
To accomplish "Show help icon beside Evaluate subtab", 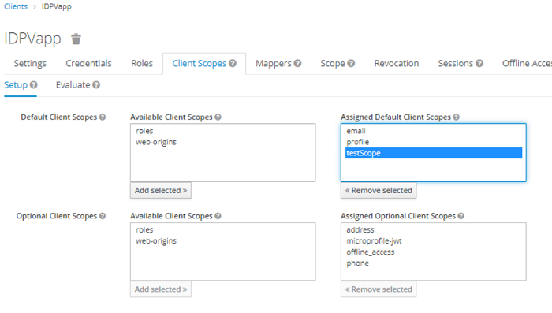I will coord(96,85).
